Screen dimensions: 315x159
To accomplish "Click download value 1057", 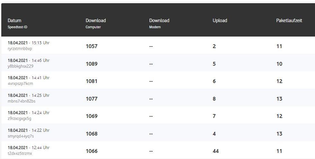I will tap(92, 46).
